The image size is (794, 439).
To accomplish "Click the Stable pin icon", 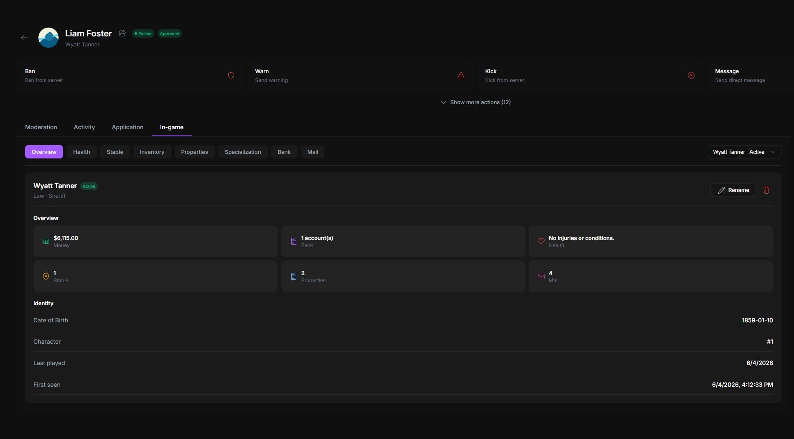I will 46,276.
